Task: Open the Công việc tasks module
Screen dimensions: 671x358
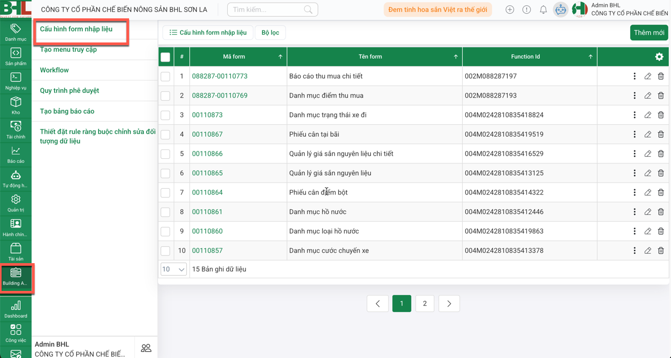Action: click(16, 333)
